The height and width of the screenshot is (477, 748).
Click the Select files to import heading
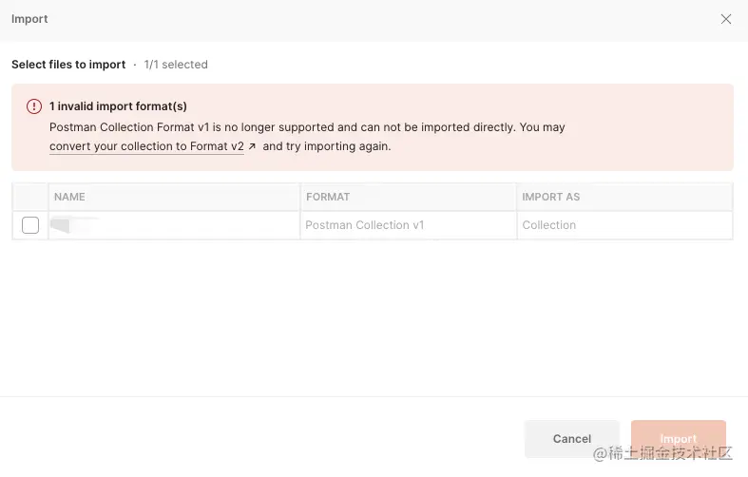68,65
